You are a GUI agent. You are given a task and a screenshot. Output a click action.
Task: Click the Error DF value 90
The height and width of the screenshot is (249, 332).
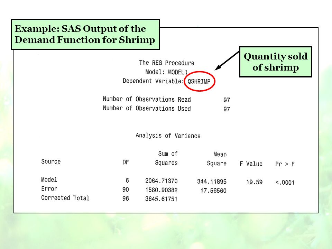(126, 190)
